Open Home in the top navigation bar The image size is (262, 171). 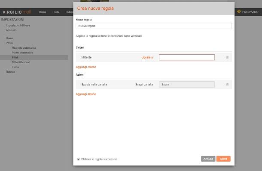[x=43, y=12]
